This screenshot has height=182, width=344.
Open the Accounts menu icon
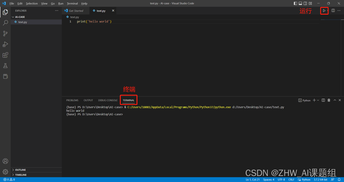click(x=5, y=161)
